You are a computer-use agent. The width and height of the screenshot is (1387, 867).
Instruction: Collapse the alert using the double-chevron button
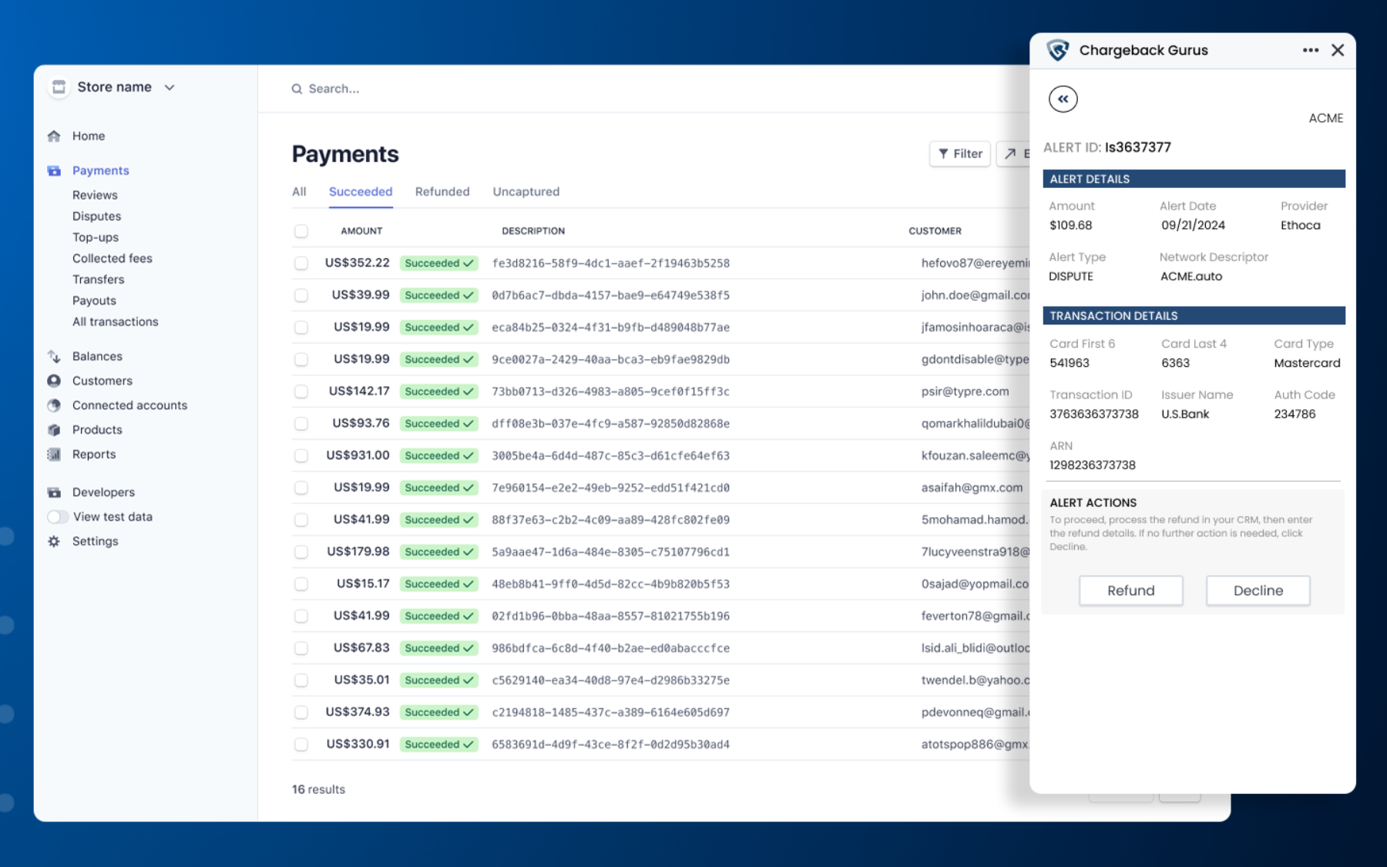[1063, 99]
